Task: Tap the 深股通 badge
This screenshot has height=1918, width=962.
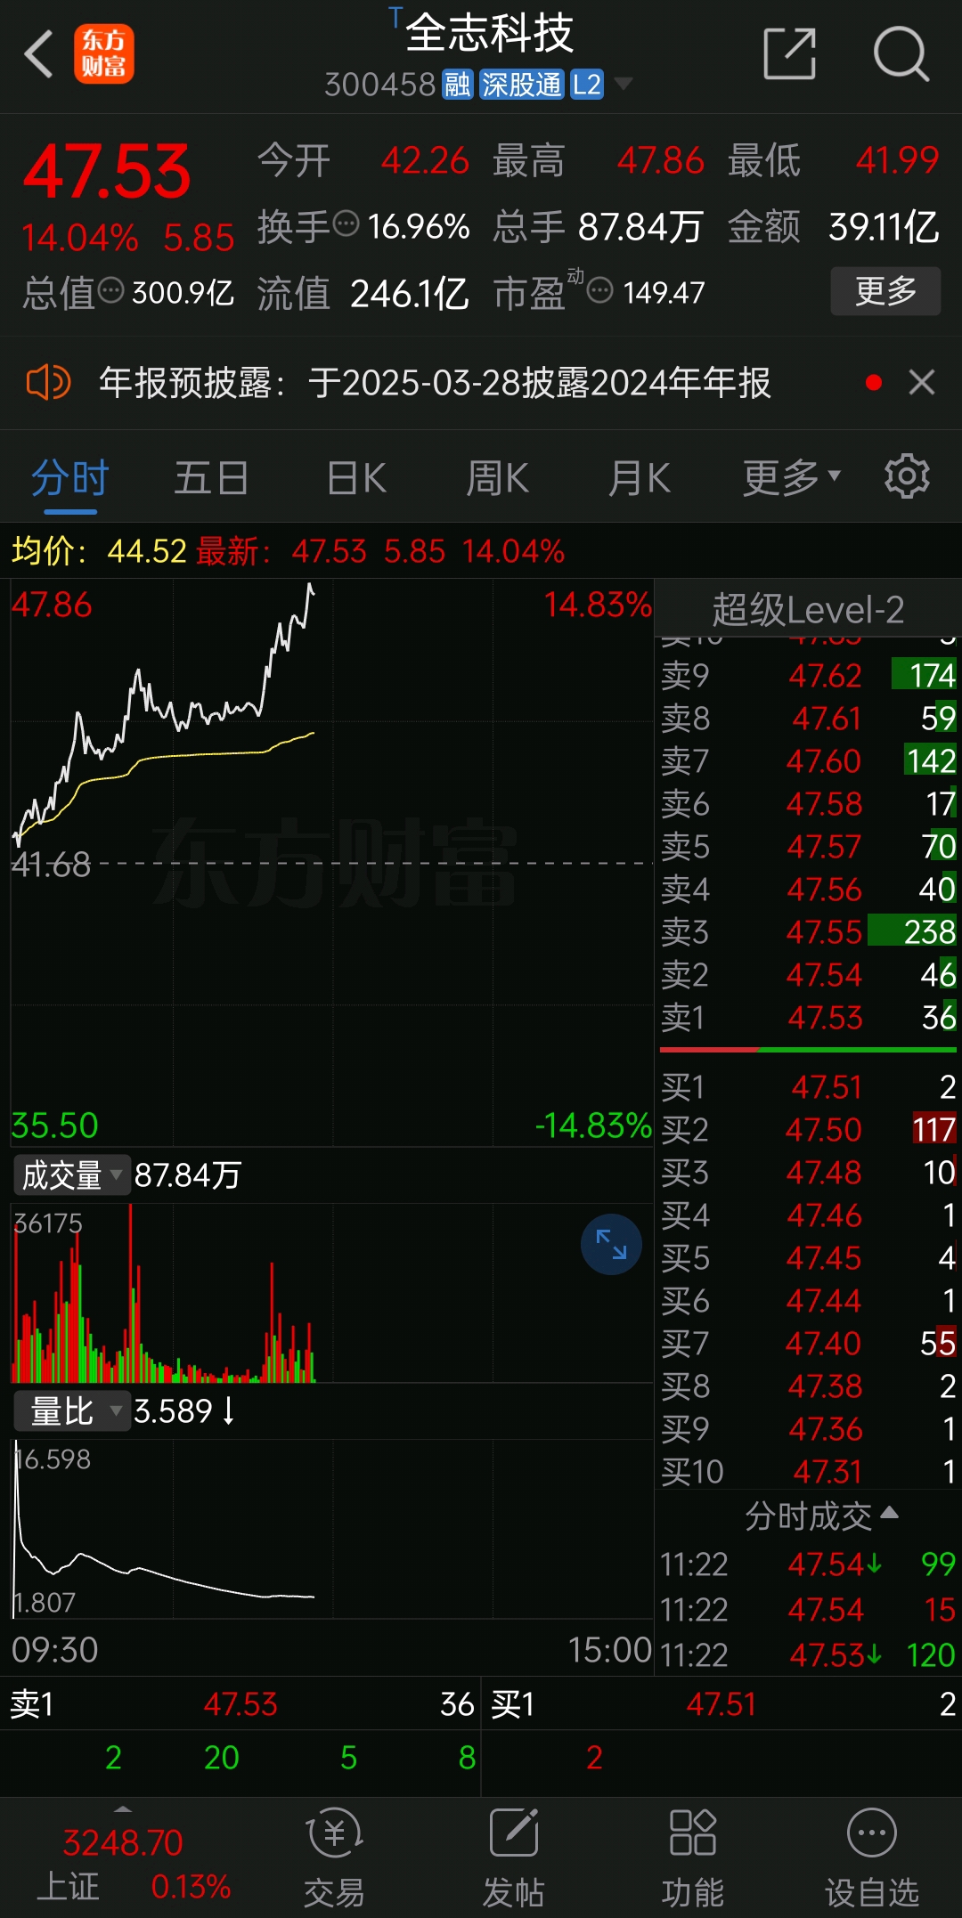Action: 522,85
